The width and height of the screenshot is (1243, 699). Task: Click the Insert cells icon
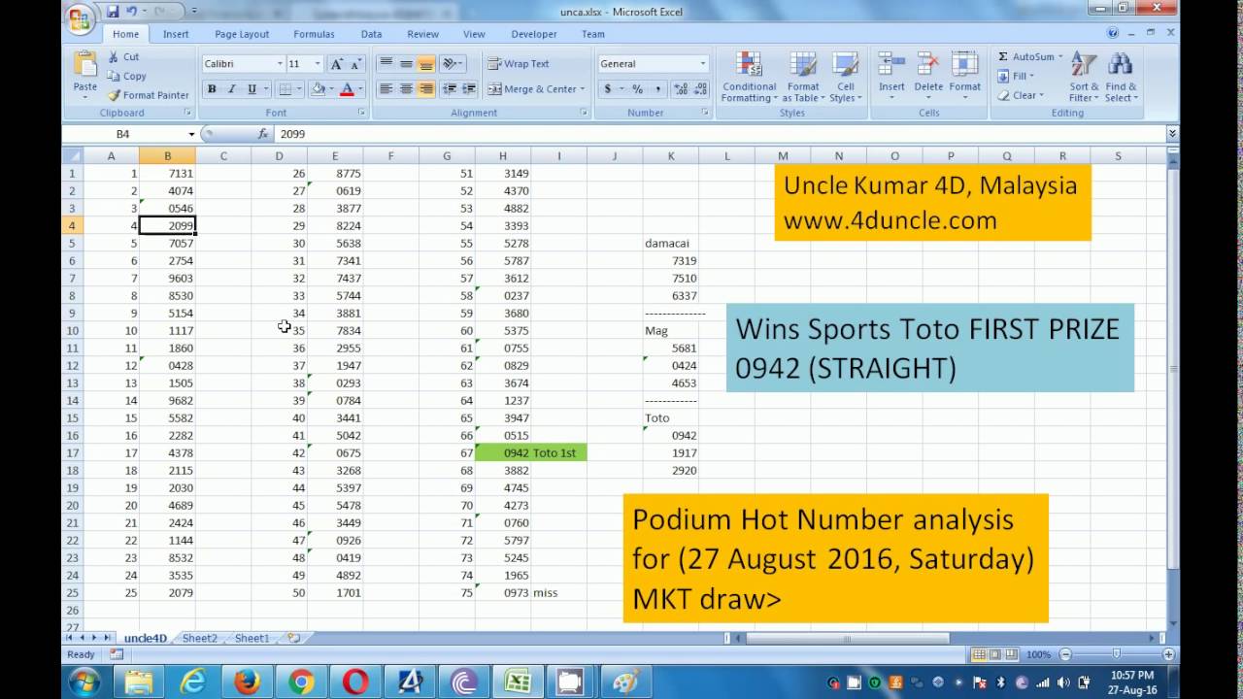tap(891, 64)
